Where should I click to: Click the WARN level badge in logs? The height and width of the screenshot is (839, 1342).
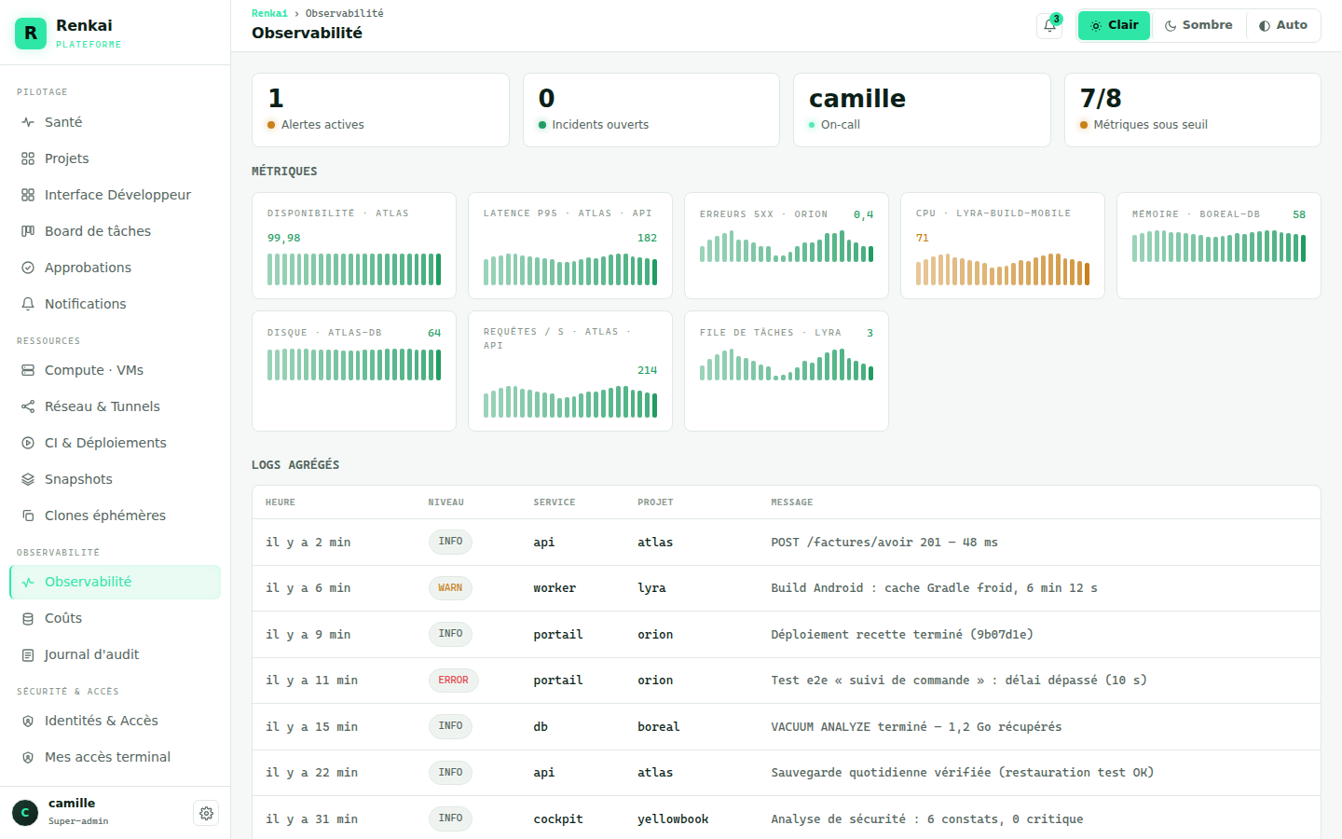[450, 588]
